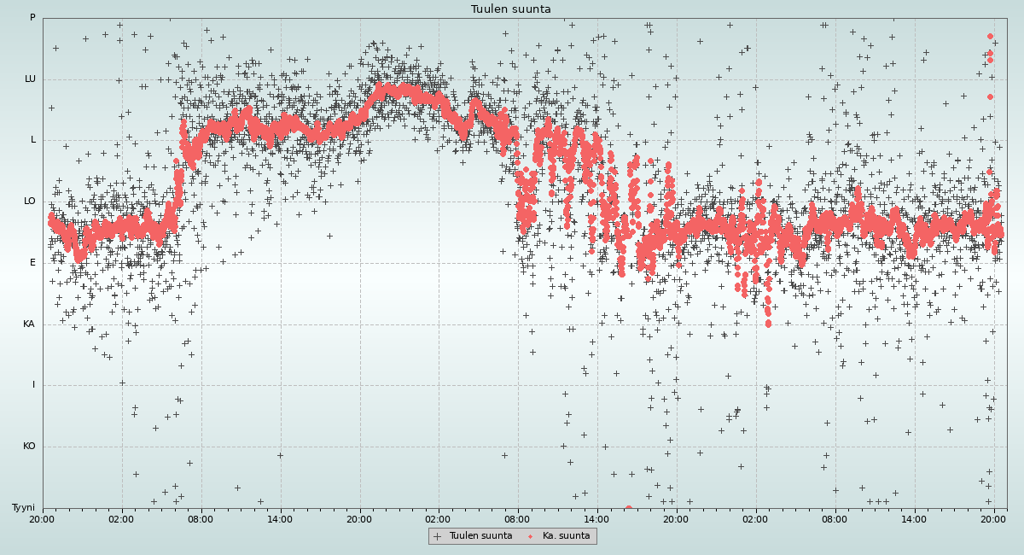Screen dimensions: 1024x555
Task: Select the "Ka. suunta" legend label
Action: point(566,536)
